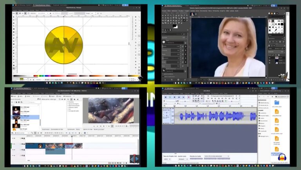Expand Correção de áudio effects category in Kdenlive
This screenshot has width=301, height=170.
pyautogui.click(x=74, y=111)
